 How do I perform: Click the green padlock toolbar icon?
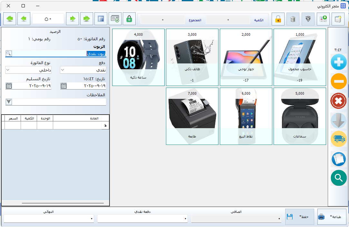[x=129, y=19]
